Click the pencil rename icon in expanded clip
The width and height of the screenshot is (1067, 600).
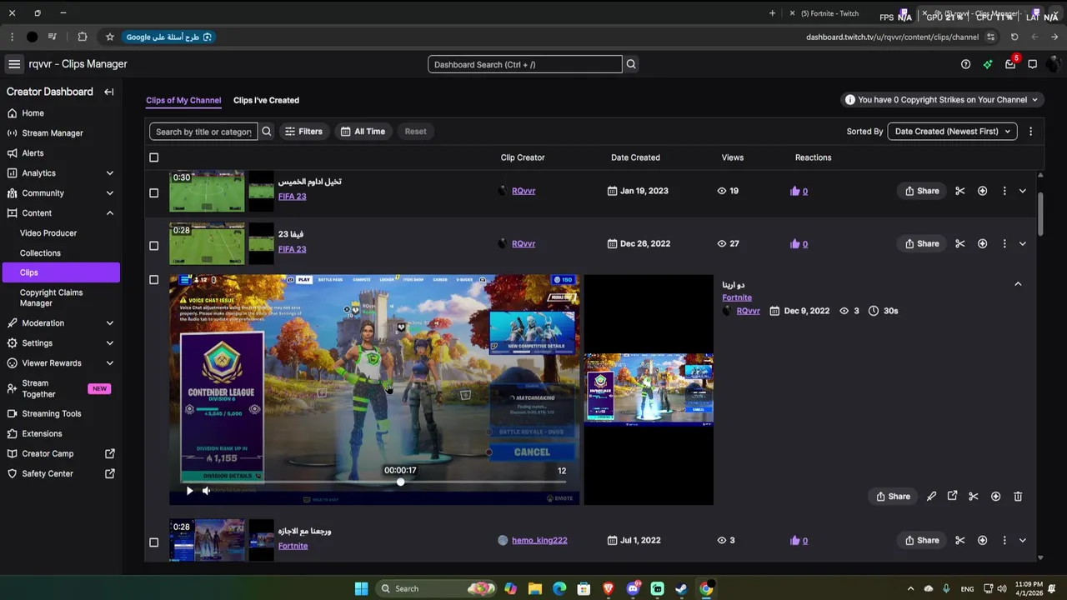931,497
